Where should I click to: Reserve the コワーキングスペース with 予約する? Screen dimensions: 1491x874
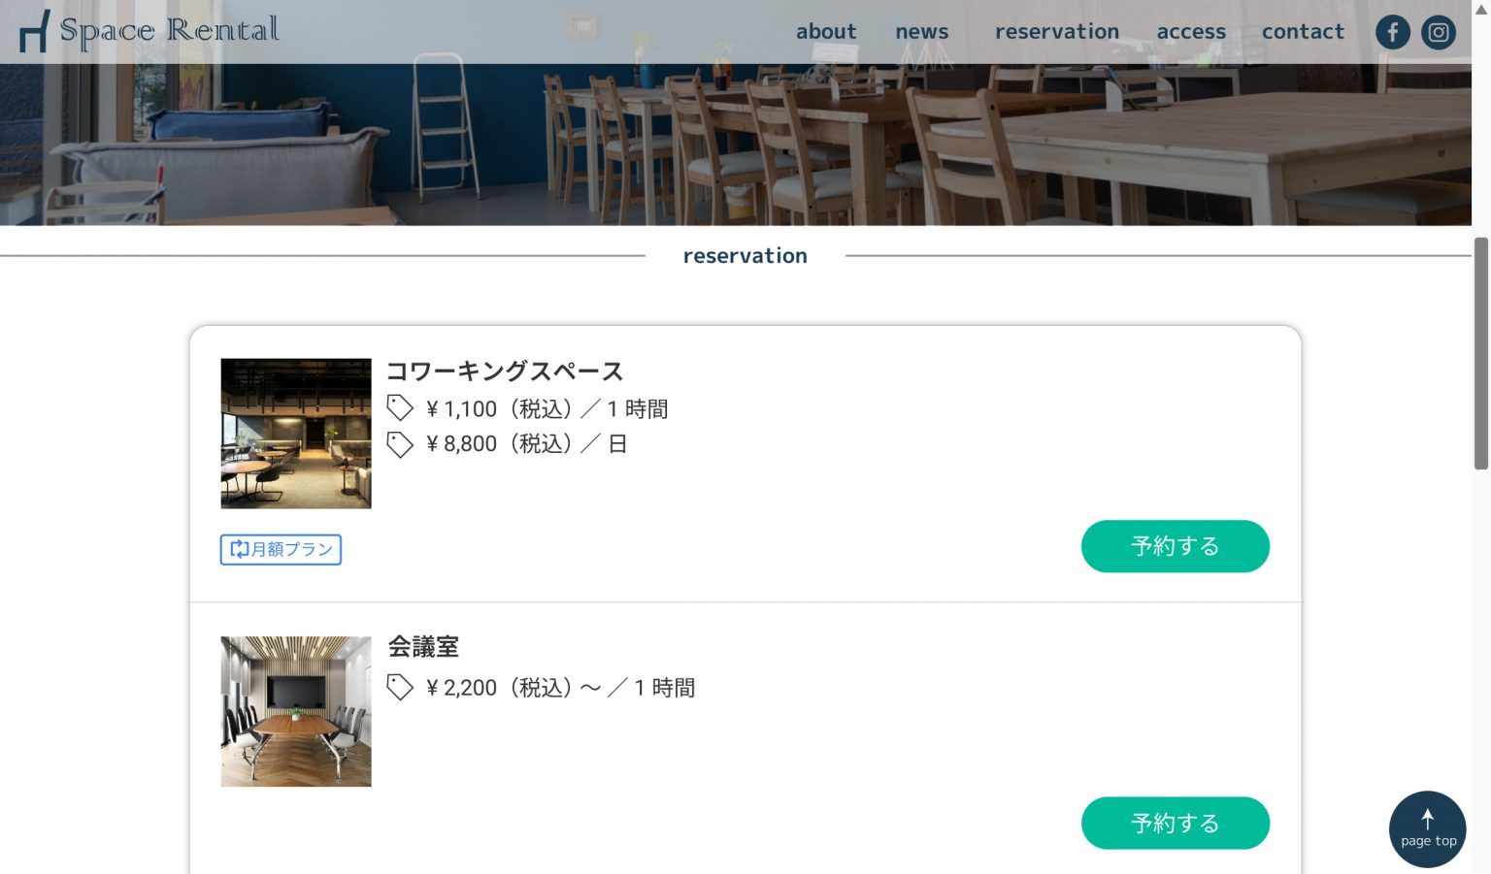tap(1175, 546)
